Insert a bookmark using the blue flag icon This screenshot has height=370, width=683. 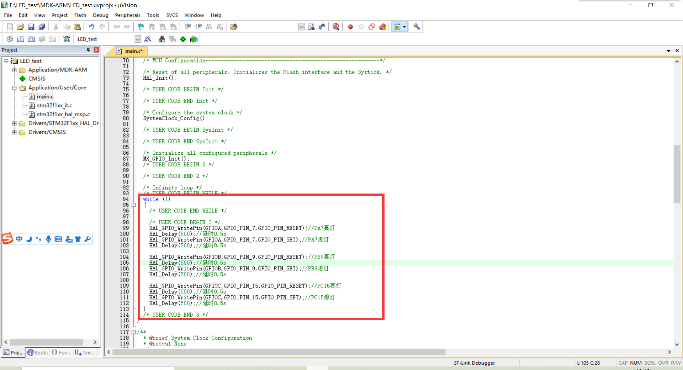tap(141, 27)
